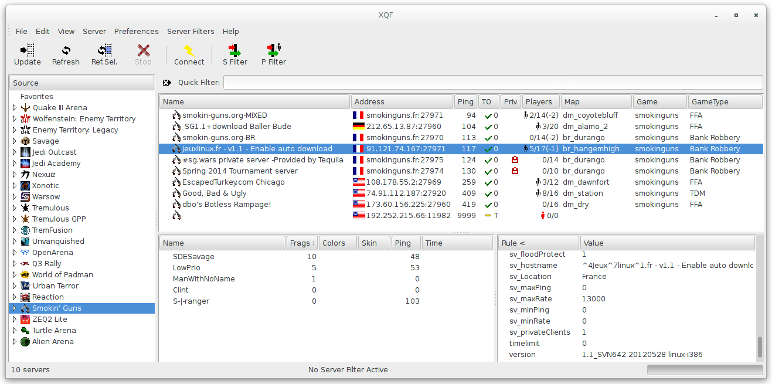Sort server list by Ping column
Screen dimensions: 772x384
click(x=465, y=102)
